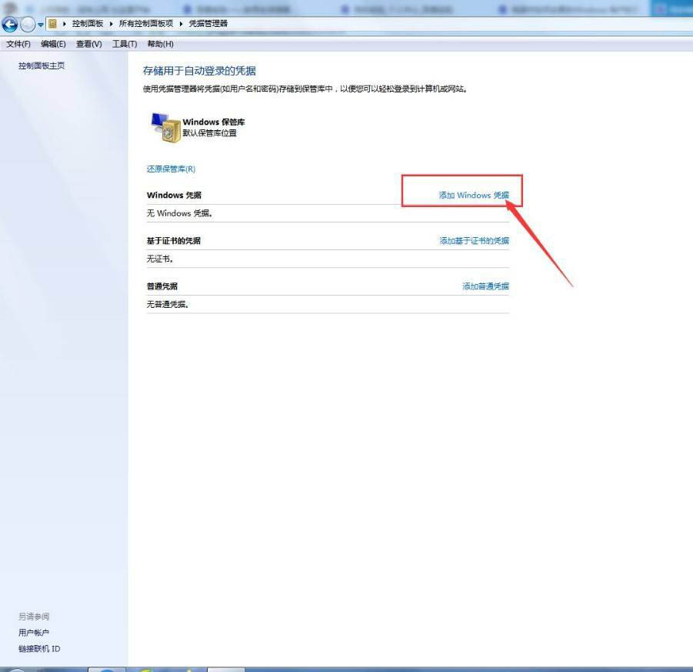This screenshot has height=672, width=693.
Task: Click the 存储用于自动登录的凭据 page title
Action: tap(199, 71)
